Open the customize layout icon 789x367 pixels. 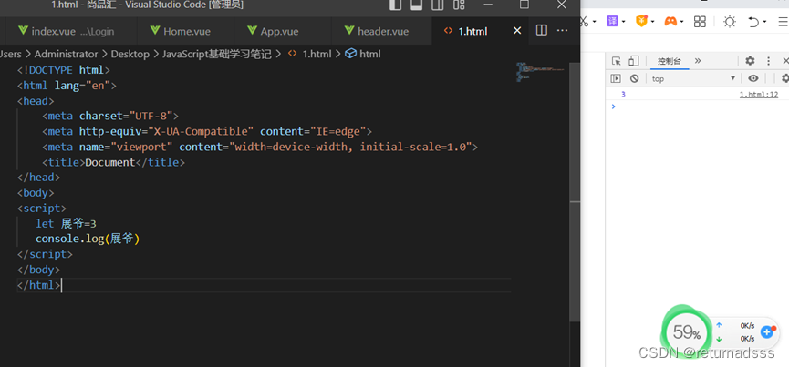(x=459, y=5)
